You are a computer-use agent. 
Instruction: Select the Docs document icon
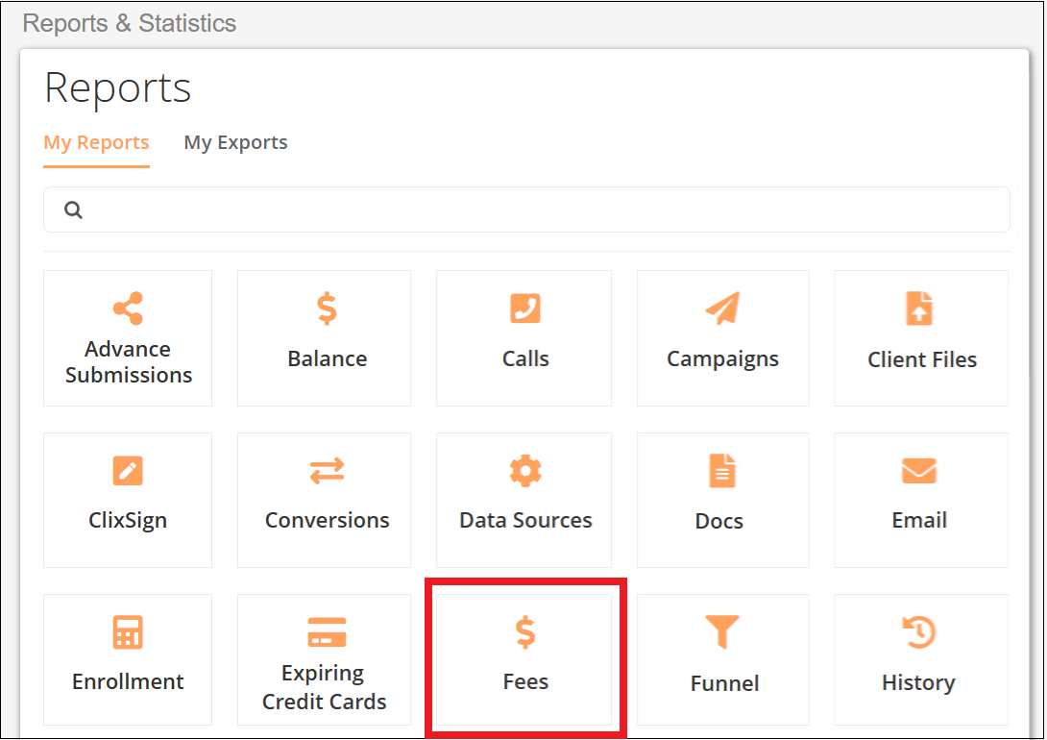[721, 470]
